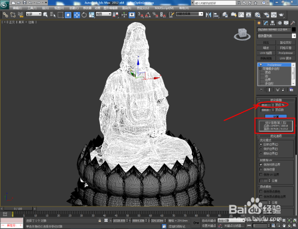Switch to Motion command panel tab

[x=280, y=23]
